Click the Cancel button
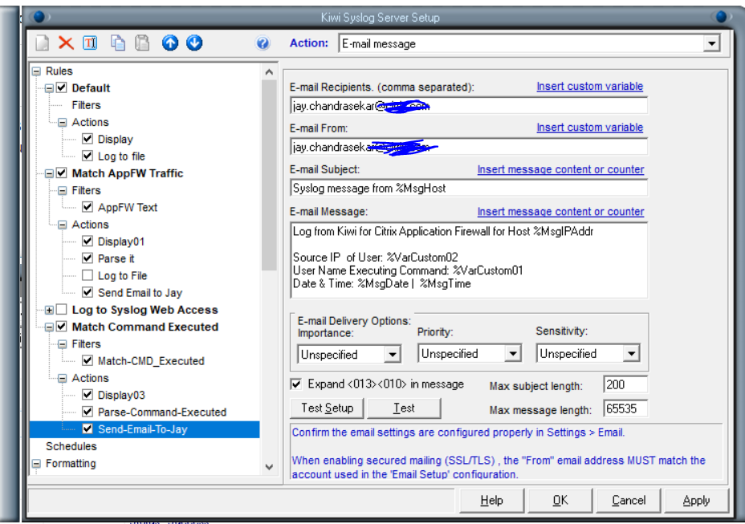This screenshot has height=524, width=745. tap(629, 500)
